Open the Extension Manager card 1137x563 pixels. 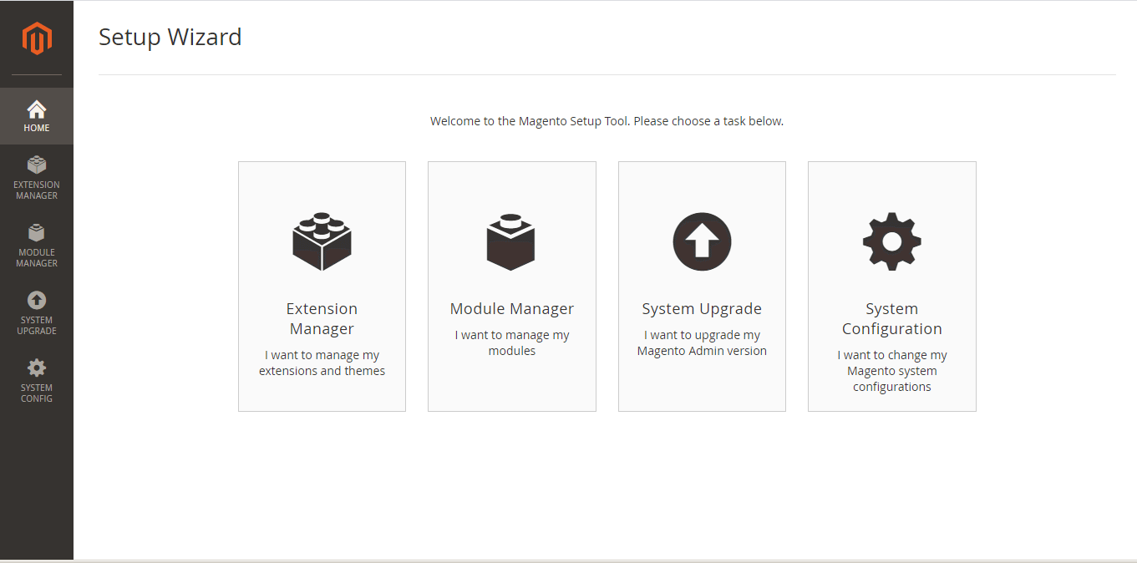pyautogui.click(x=322, y=286)
